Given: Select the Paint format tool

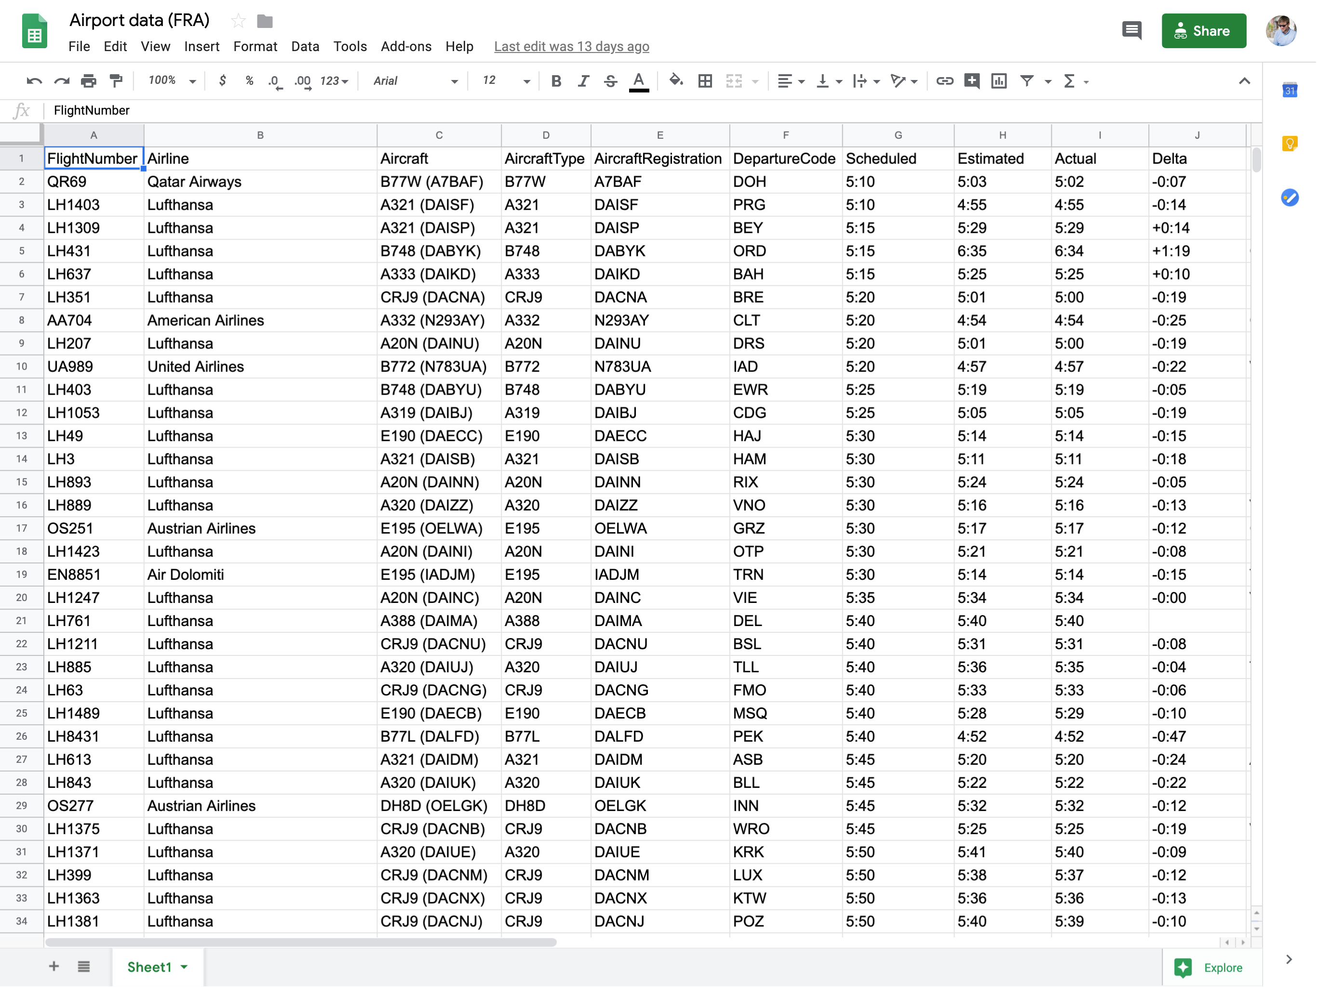Looking at the screenshot, I should tap(116, 81).
